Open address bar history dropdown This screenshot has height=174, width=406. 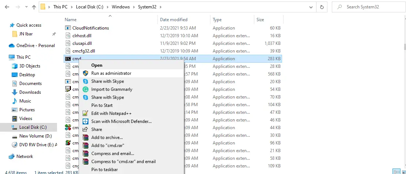pos(311,7)
